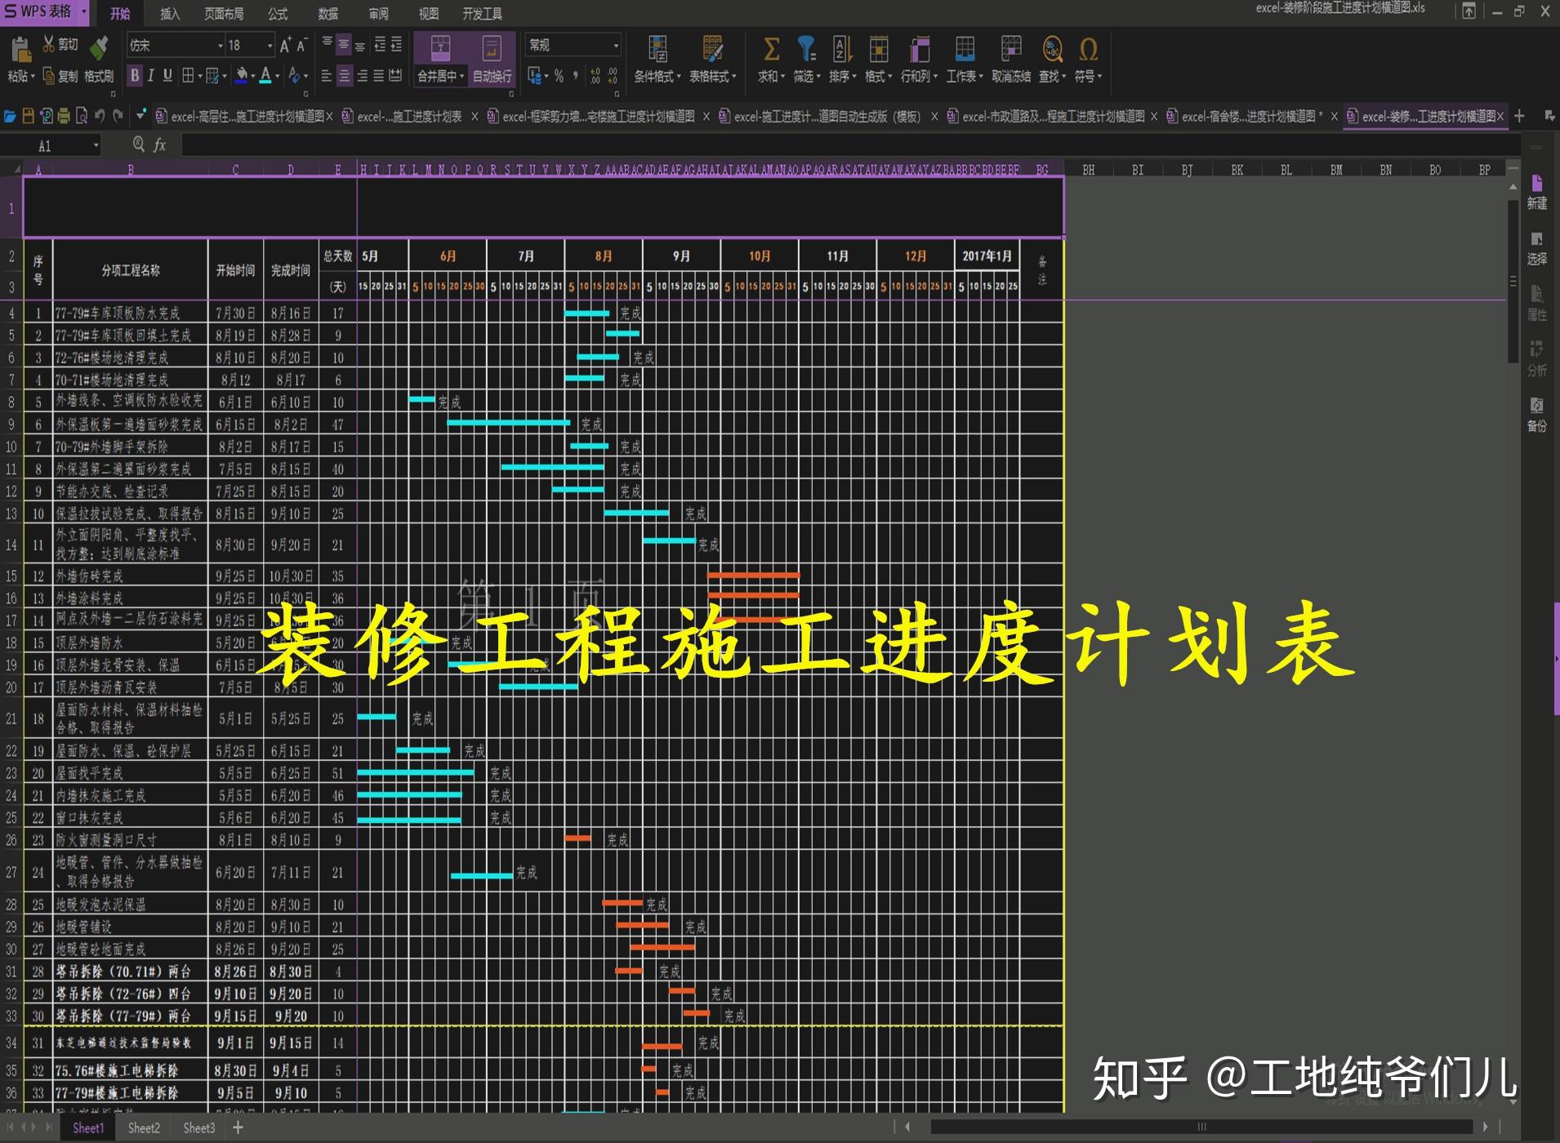The image size is (1560, 1143).
Task: Switch to the Sheet2 worksheet tab
Action: pyautogui.click(x=144, y=1128)
